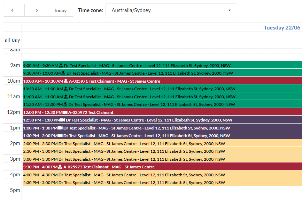
Task: Open the Tuesday 22/06 date header link
Action: pos(282,28)
